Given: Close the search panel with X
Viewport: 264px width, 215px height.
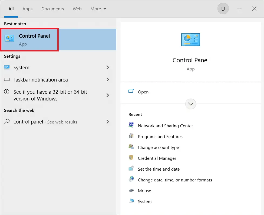Looking at the screenshot, I should pyautogui.click(x=254, y=9).
